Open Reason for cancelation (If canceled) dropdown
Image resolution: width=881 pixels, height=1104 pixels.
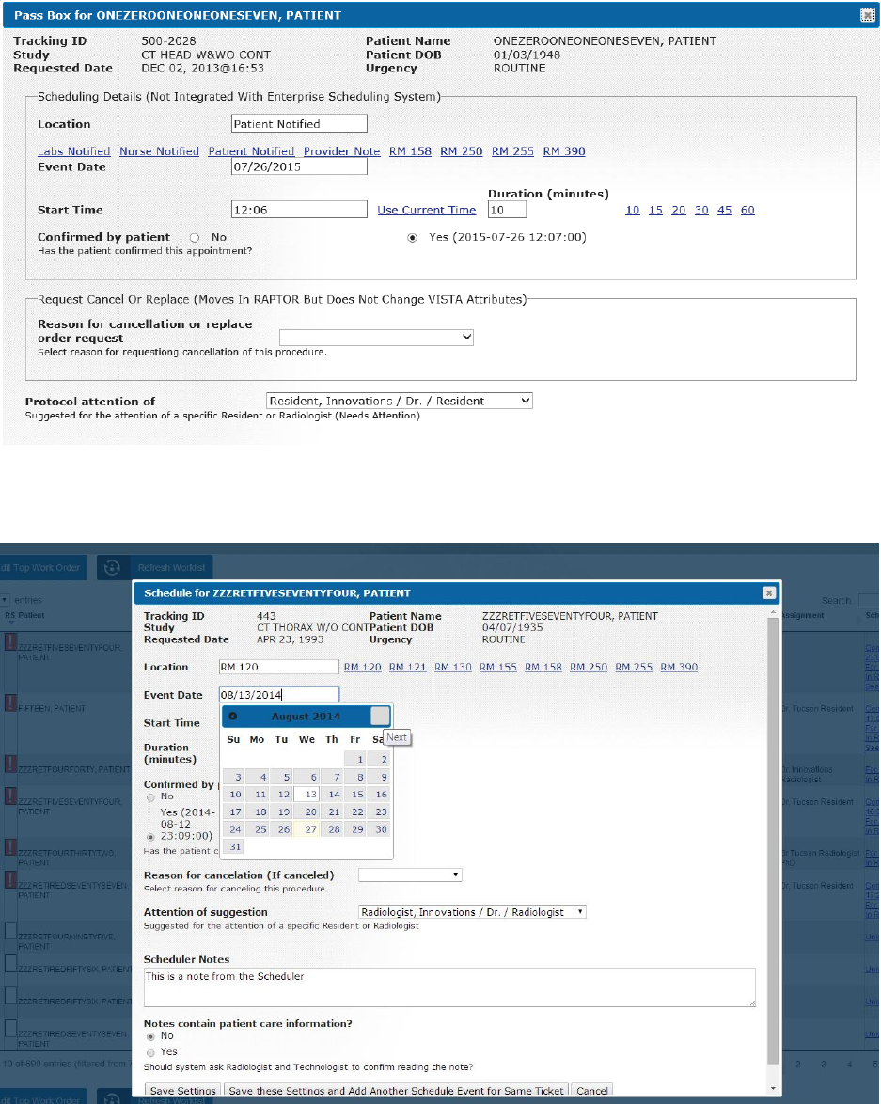click(x=410, y=875)
